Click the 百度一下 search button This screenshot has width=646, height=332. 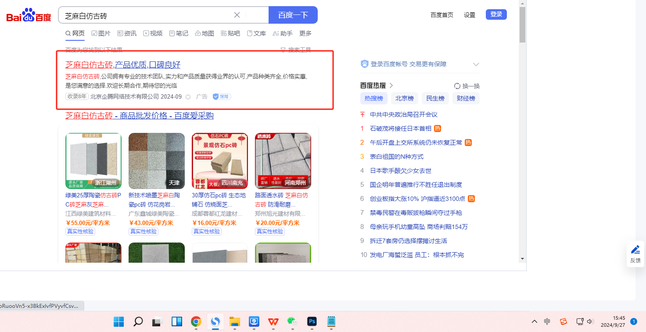[293, 15]
